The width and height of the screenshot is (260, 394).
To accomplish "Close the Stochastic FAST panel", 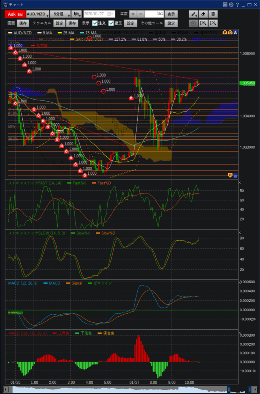I will click(239, 183).
